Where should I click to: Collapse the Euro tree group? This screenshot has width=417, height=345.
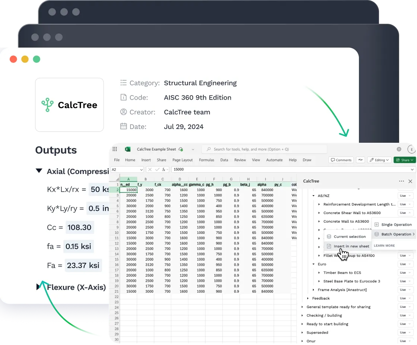(x=313, y=264)
